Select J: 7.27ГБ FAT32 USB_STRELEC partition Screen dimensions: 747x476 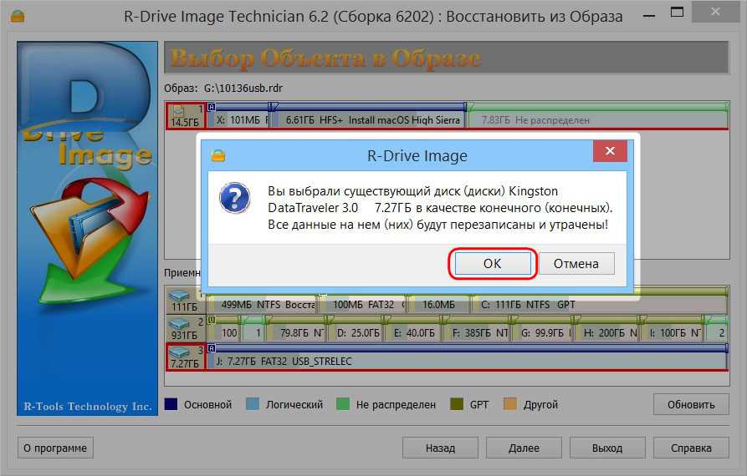[x=464, y=361]
